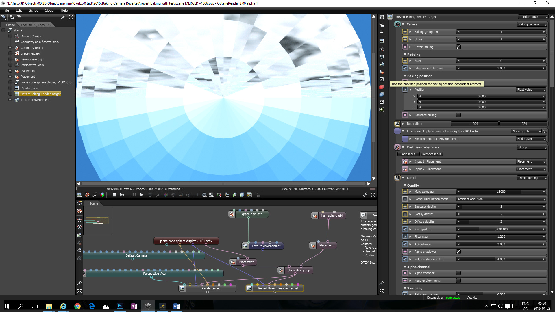Toggle the Alpha shadows checkbox
This screenshot has height=312, width=555.
(x=458, y=252)
